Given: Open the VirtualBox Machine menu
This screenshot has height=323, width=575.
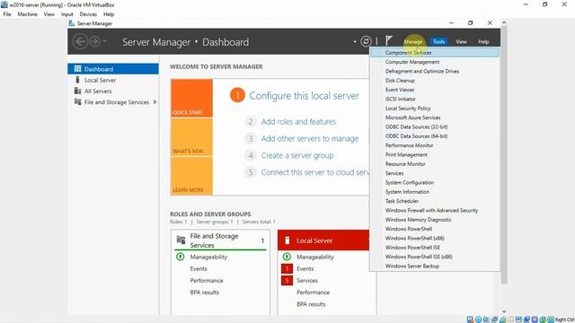Looking at the screenshot, I should click(x=28, y=14).
